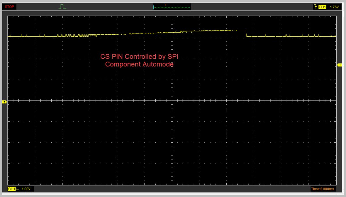Click the falling-edge trigger slope icon
Screen dimensions: 346x197
315,7
